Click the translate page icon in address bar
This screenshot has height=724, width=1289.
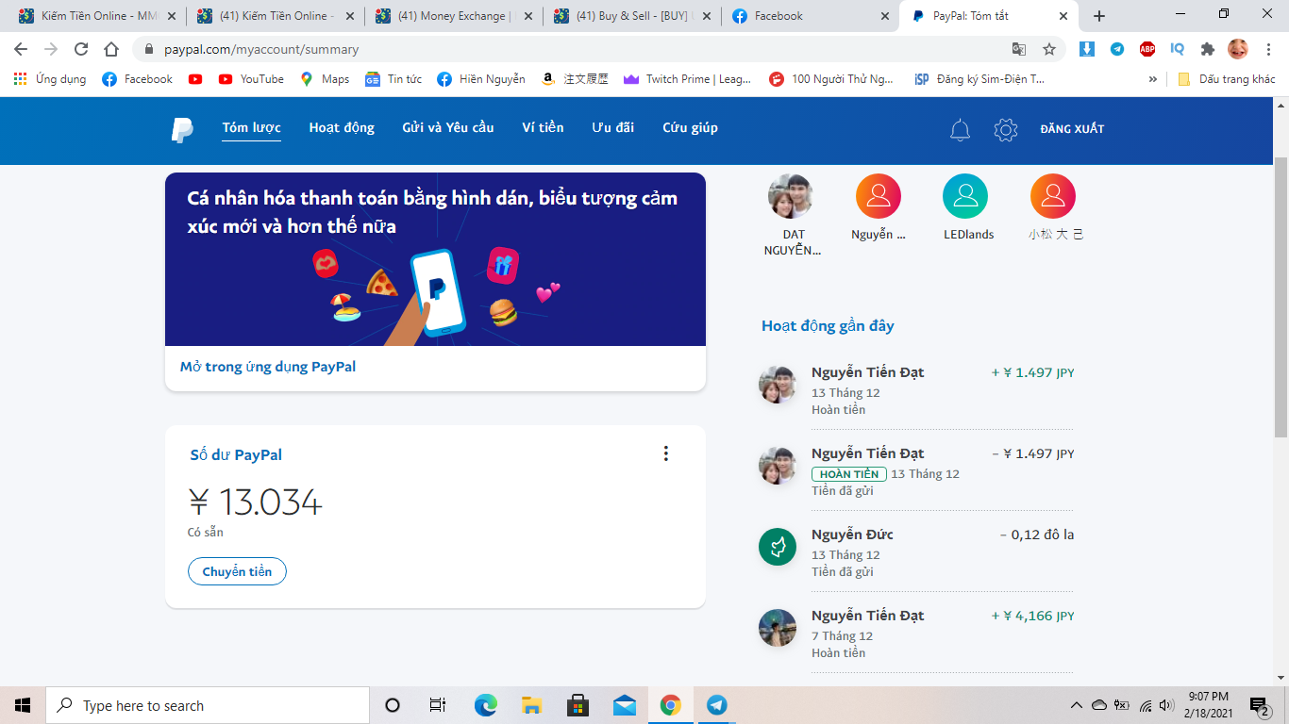pyautogui.click(x=1019, y=49)
